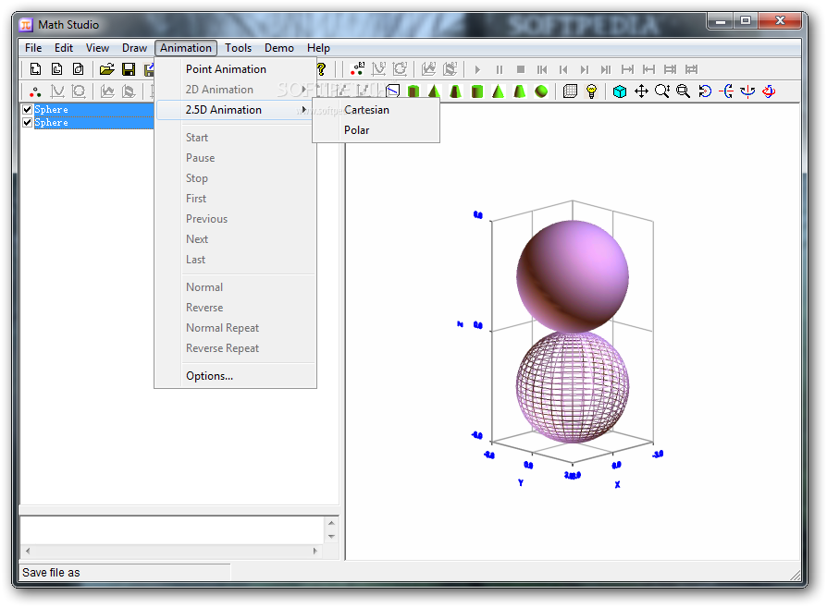The image size is (827, 607).
Task: Click the light bulb lighting icon
Action: click(x=592, y=91)
